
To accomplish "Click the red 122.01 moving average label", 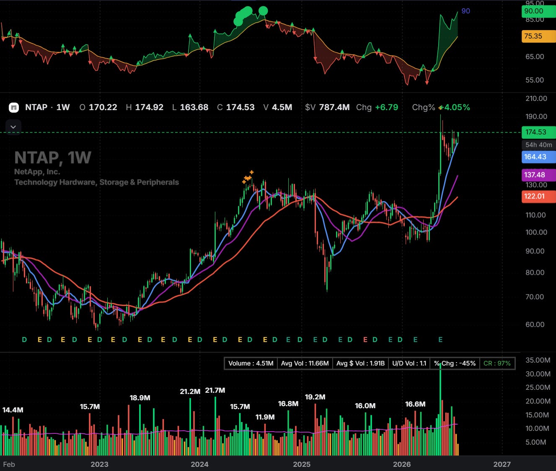I will coord(538,196).
